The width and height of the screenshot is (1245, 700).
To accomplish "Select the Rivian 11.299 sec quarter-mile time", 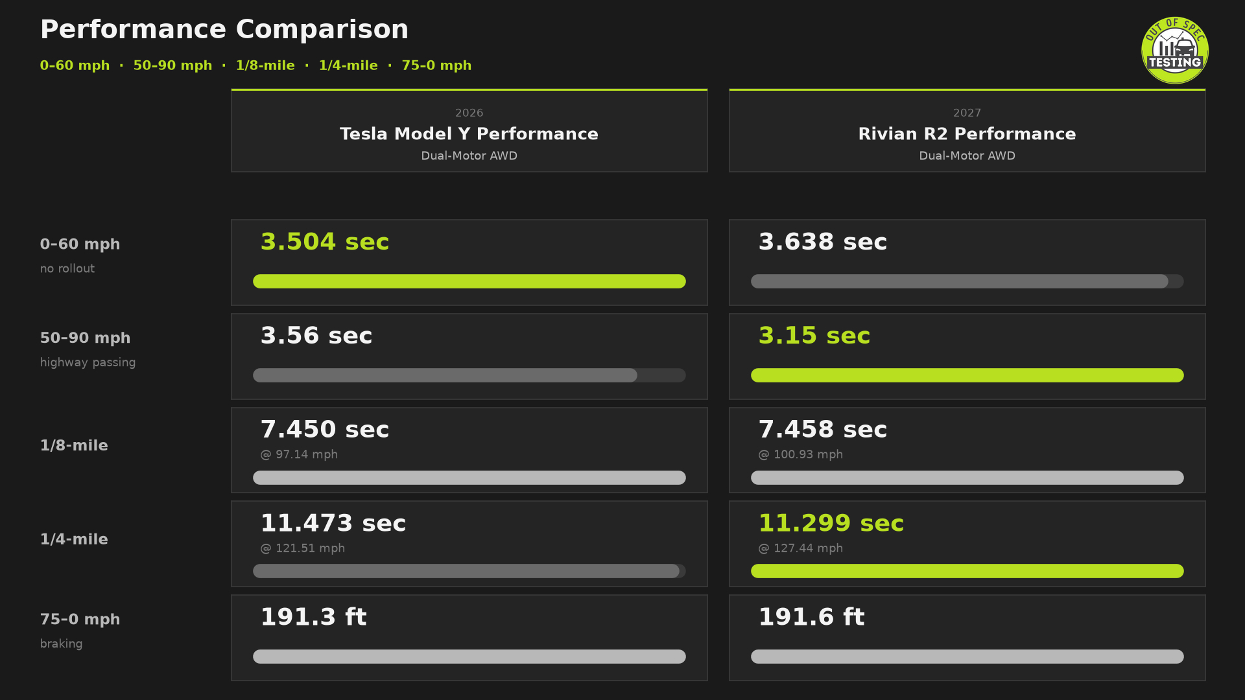I will click(x=831, y=523).
